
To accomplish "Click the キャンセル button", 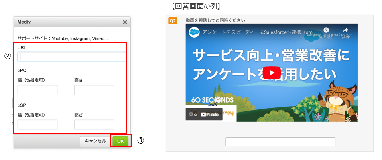I will (95, 141).
